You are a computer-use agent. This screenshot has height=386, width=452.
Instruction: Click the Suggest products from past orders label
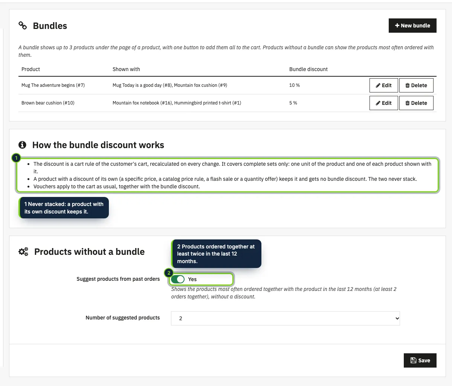coord(118,279)
